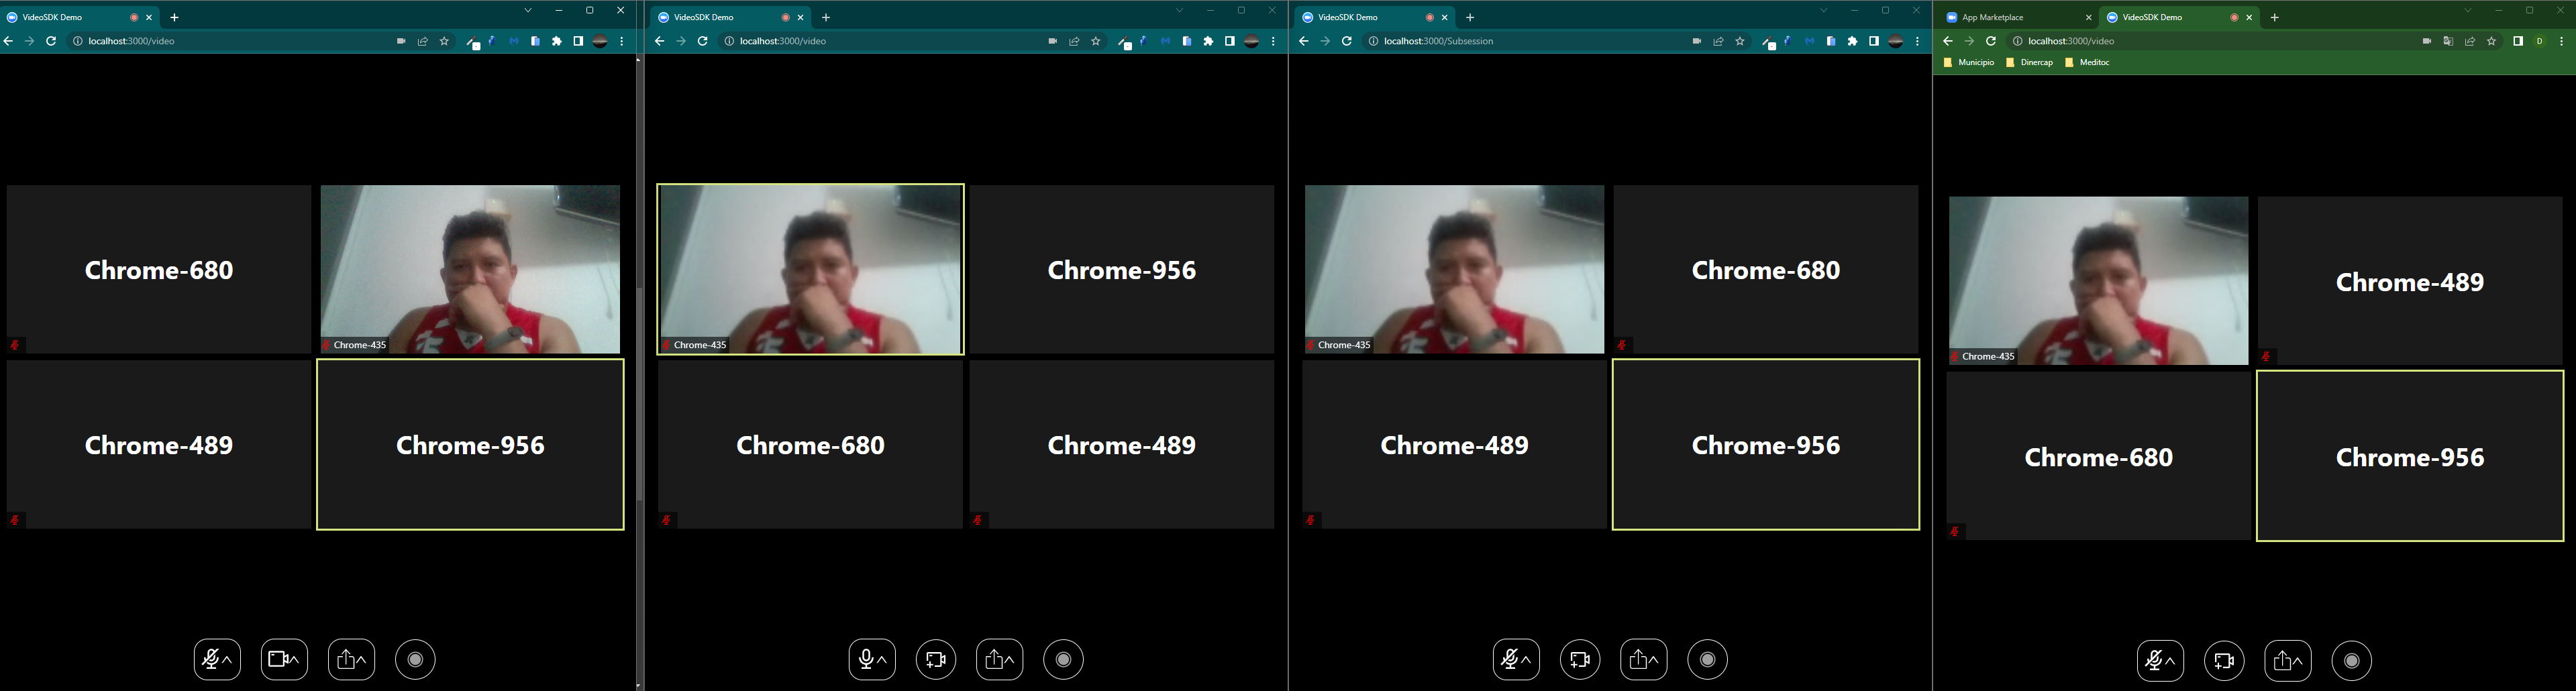Click record button in second window from left
2576x691 pixels.
tap(1064, 660)
